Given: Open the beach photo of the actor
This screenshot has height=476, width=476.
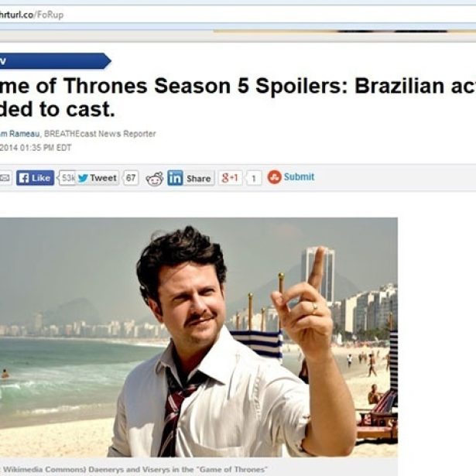Looking at the screenshot, I should (199, 337).
